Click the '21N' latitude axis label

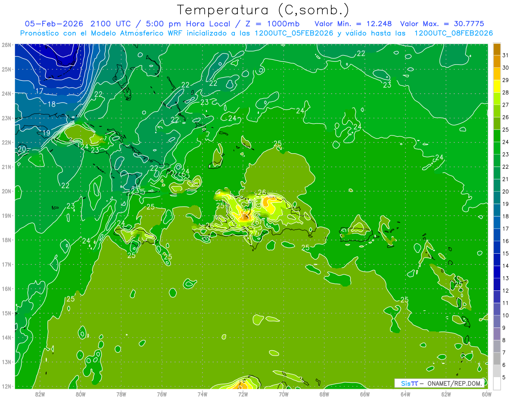tap(6, 167)
